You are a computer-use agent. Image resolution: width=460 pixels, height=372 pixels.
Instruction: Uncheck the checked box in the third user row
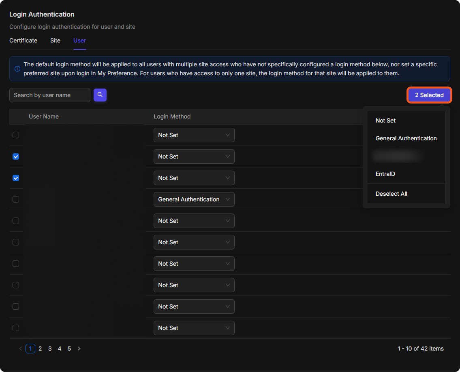pyautogui.click(x=16, y=178)
